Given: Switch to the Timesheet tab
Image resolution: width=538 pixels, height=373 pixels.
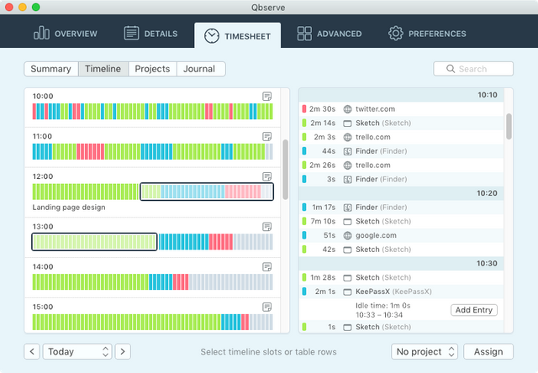Looking at the screenshot, I should tap(237, 35).
